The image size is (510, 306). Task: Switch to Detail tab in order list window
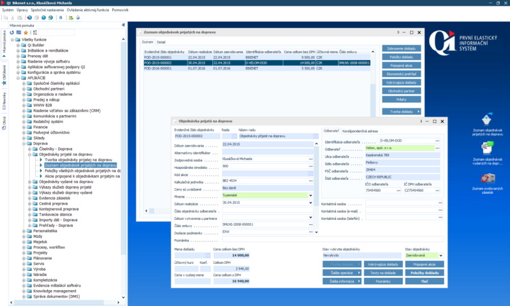161,42
